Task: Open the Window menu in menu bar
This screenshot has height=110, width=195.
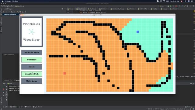Action: coord(15,1)
